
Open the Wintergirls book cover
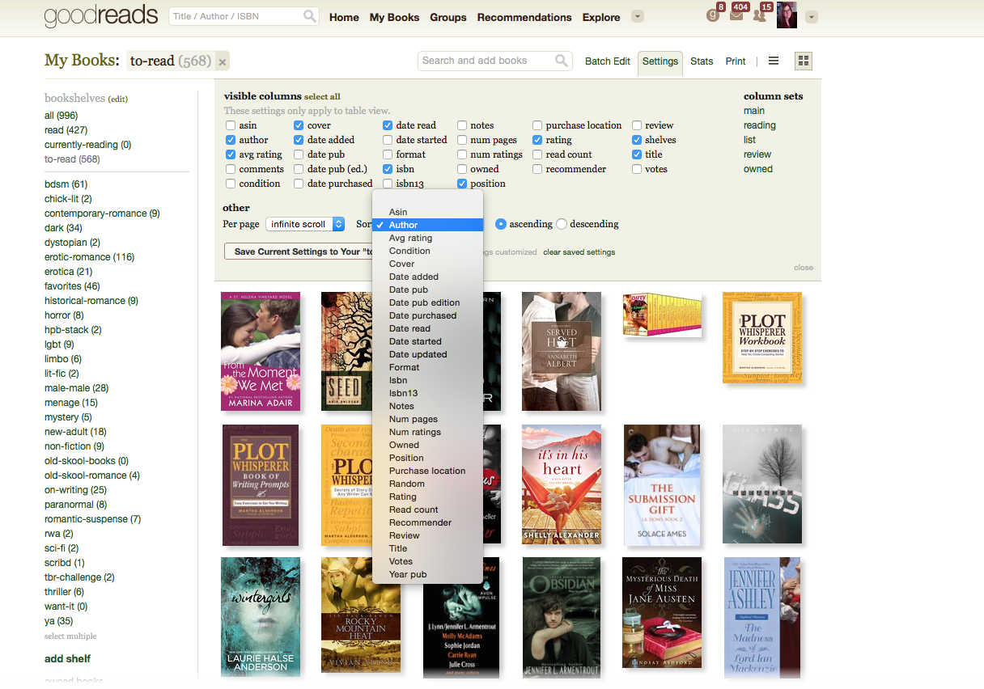click(261, 616)
